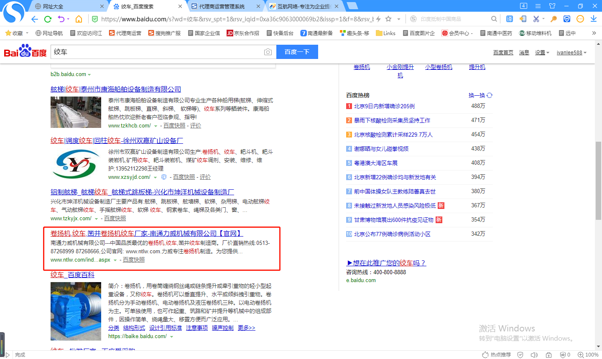The width and height of the screenshot is (602, 359).
Task: Toggle the ad blocker counter in status bar
Action: pos(565,355)
